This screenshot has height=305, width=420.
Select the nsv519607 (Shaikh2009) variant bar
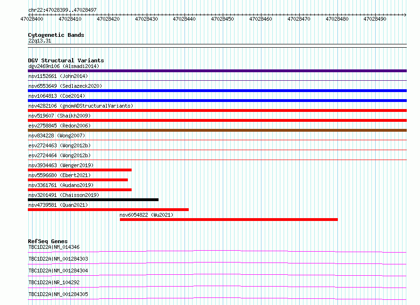[217, 120]
